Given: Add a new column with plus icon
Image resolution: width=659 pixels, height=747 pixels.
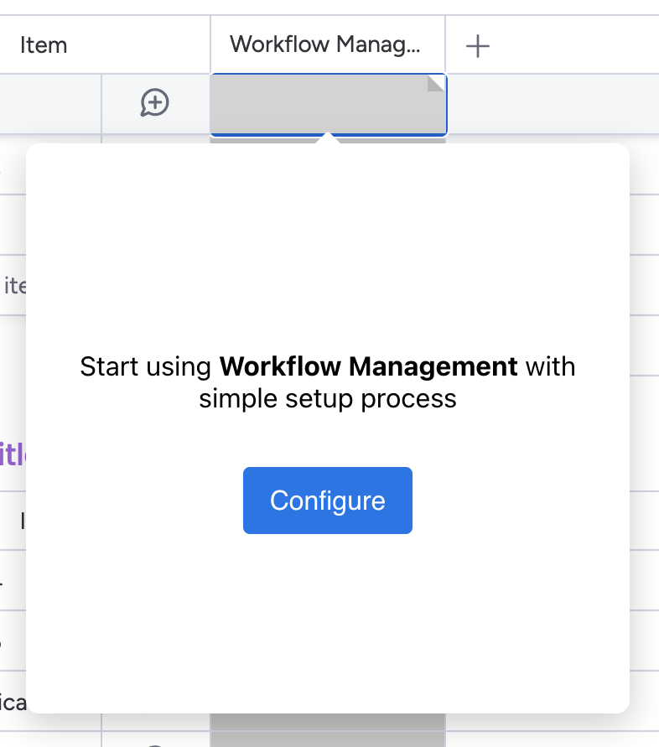Looking at the screenshot, I should pos(477,46).
